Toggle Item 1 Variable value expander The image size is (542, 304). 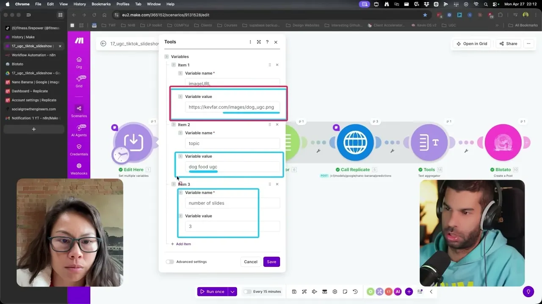[x=180, y=96]
